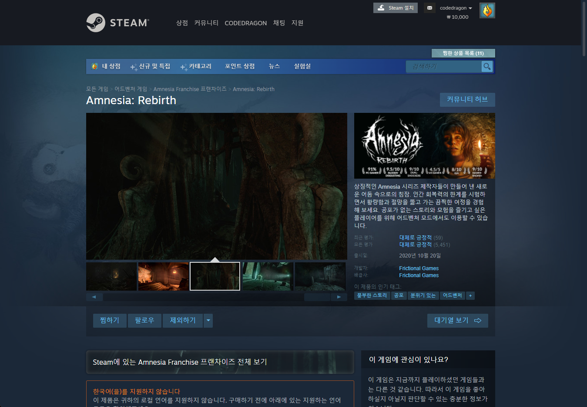Open CODEDRAGON profile menu

click(245, 23)
